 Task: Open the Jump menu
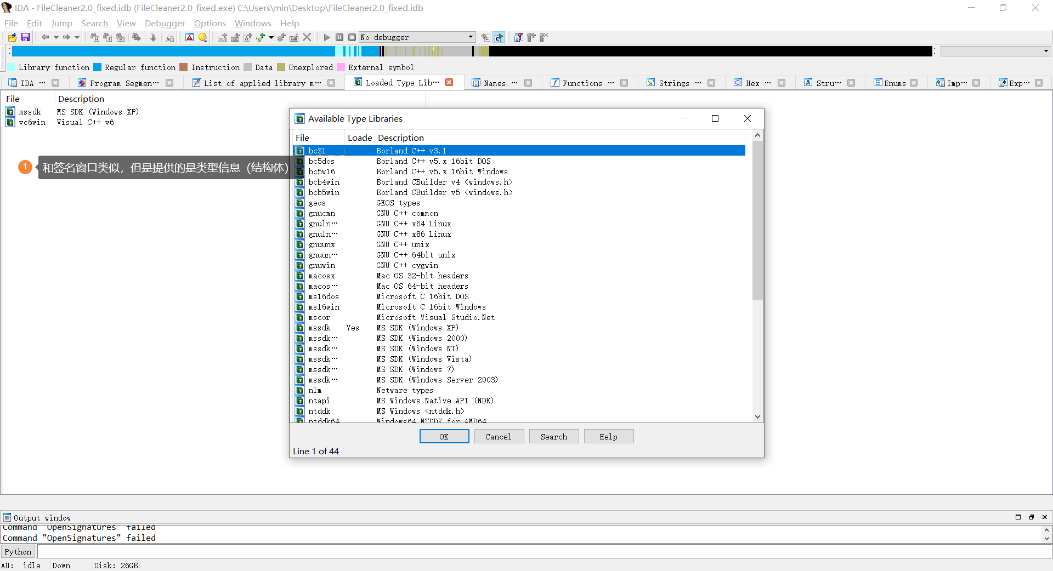(61, 23)
